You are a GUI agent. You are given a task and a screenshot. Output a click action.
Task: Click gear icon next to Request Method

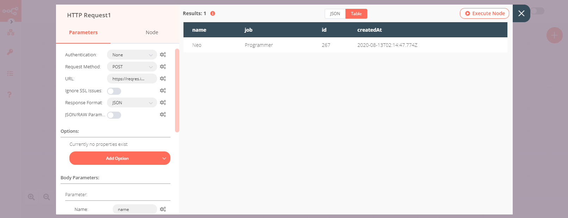pyautogui.click(x=163, y=67)
